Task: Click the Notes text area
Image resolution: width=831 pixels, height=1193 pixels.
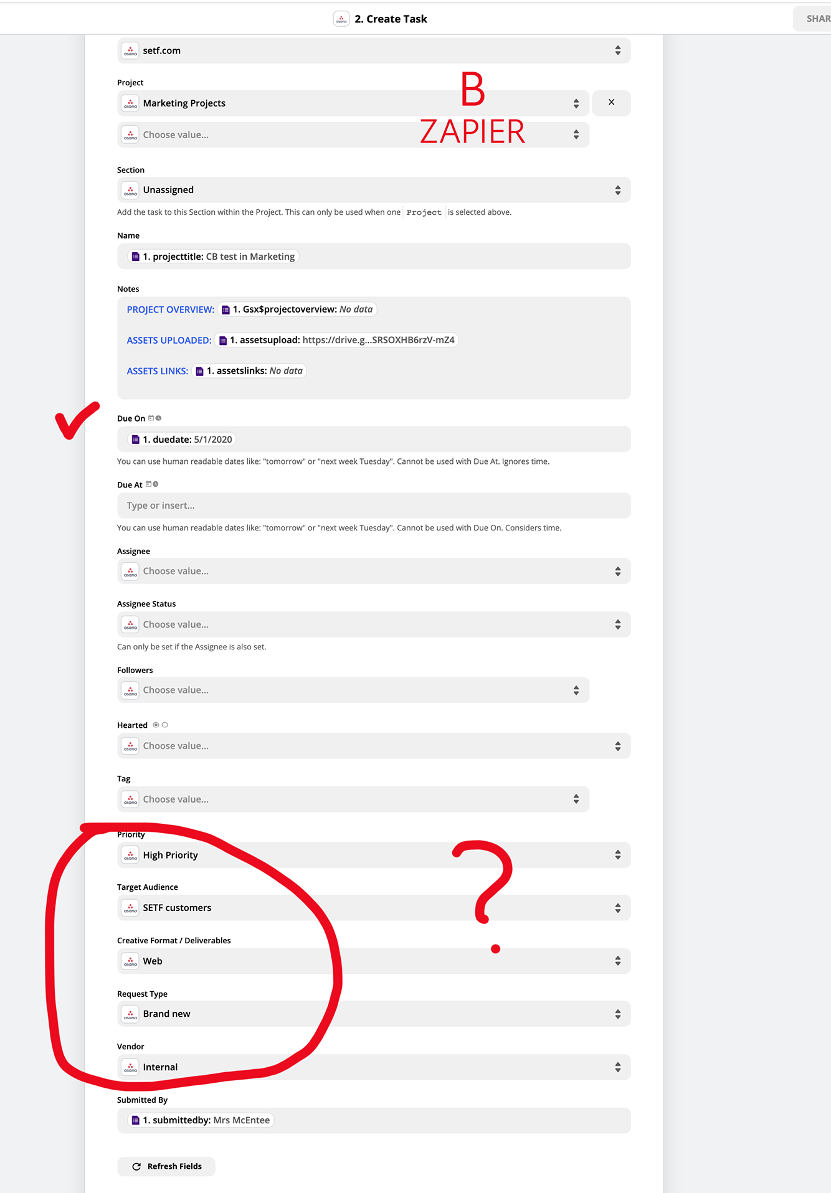Action: [374, 348]
